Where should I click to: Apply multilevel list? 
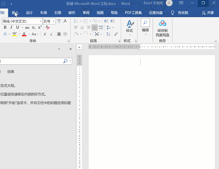[x=95, y=21]
